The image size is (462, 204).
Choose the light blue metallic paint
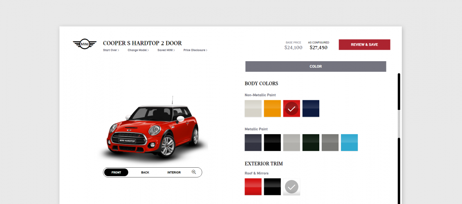(x=350, y=142)
